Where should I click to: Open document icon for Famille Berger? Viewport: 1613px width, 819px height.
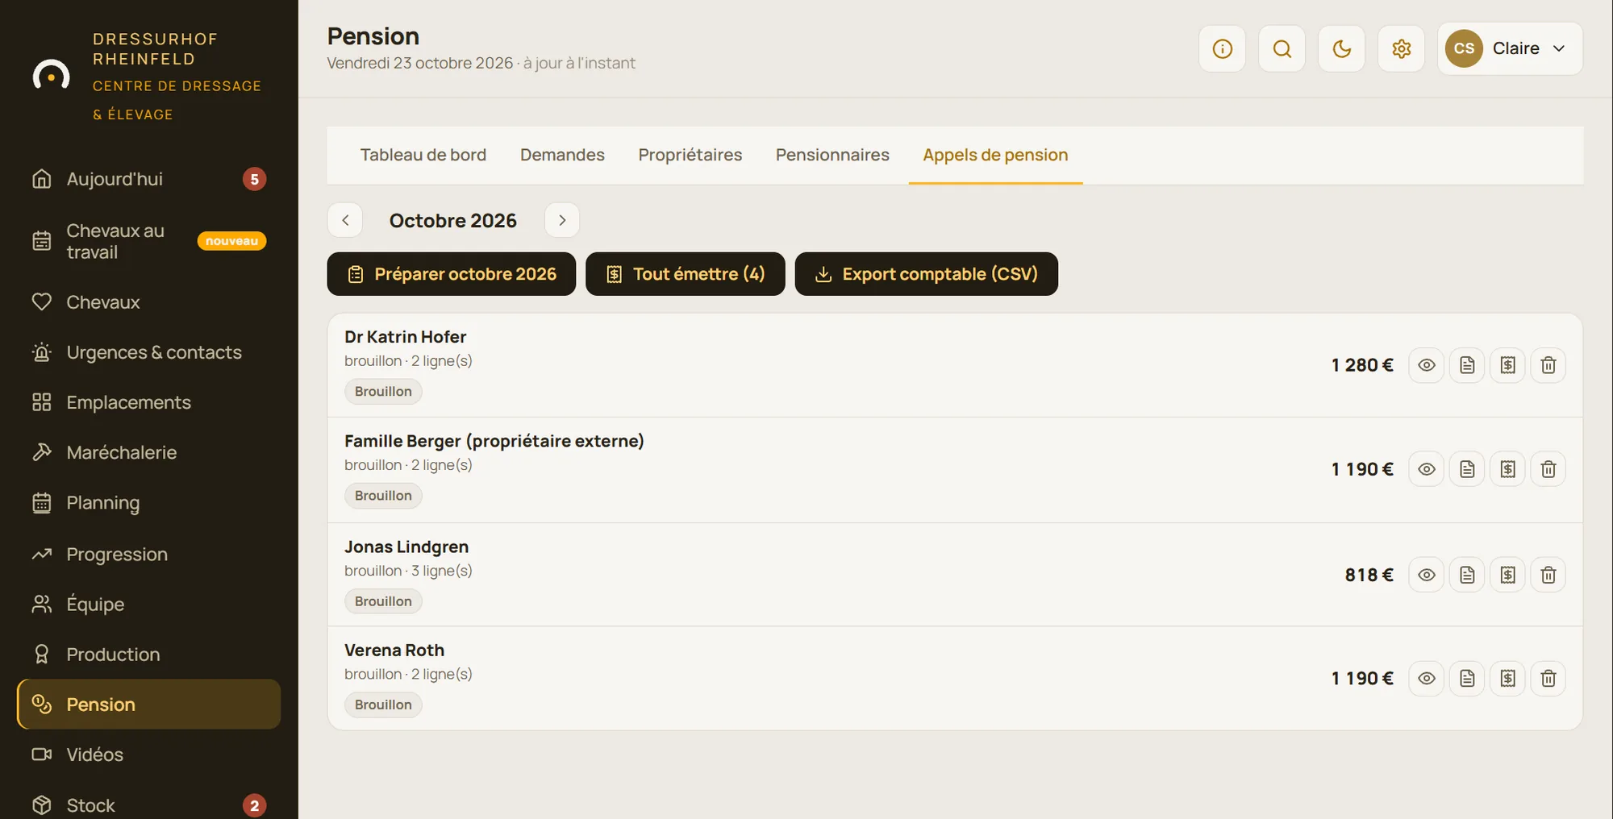1467,469
